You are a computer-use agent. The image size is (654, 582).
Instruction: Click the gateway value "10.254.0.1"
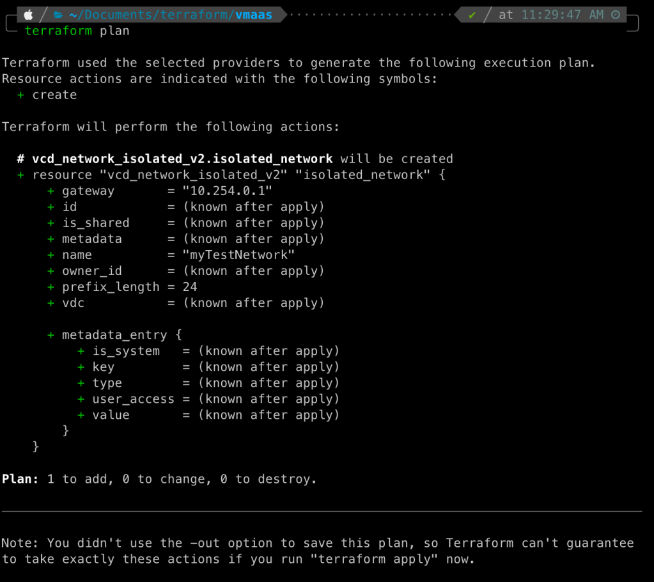point(228,191)
